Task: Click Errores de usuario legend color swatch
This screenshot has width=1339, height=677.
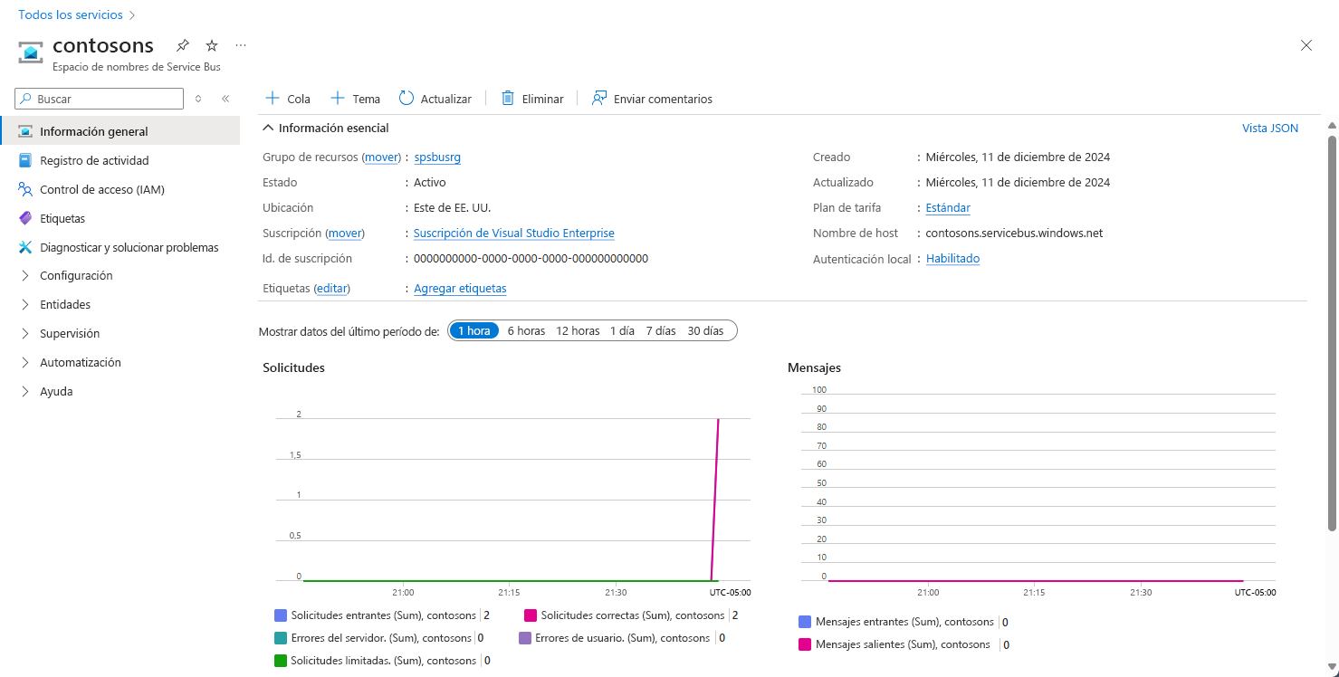Action: (x=525, y=637)
